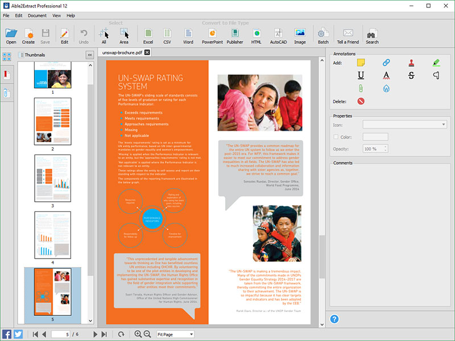Convert the document to Word
This screenshot has height=341, width=455.
188,36
